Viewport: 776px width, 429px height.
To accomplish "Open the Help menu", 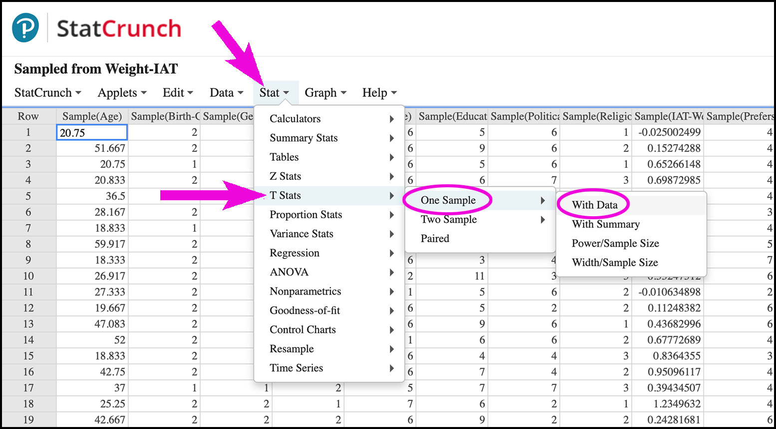I will coord(380,93).
